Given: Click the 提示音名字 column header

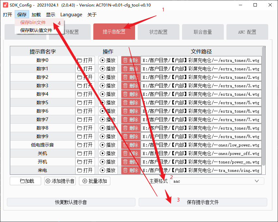Looking at the screenshot, I should [43, 51].
